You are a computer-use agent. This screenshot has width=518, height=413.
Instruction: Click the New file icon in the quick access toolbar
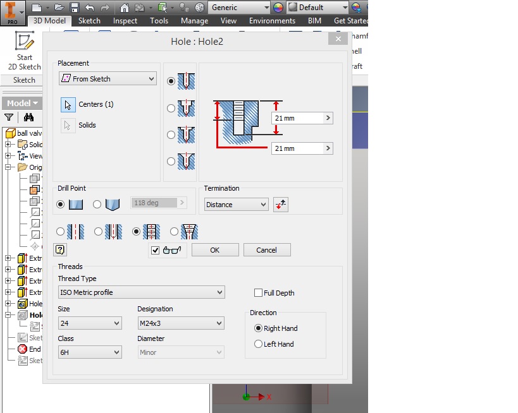[x=36, y=7]
